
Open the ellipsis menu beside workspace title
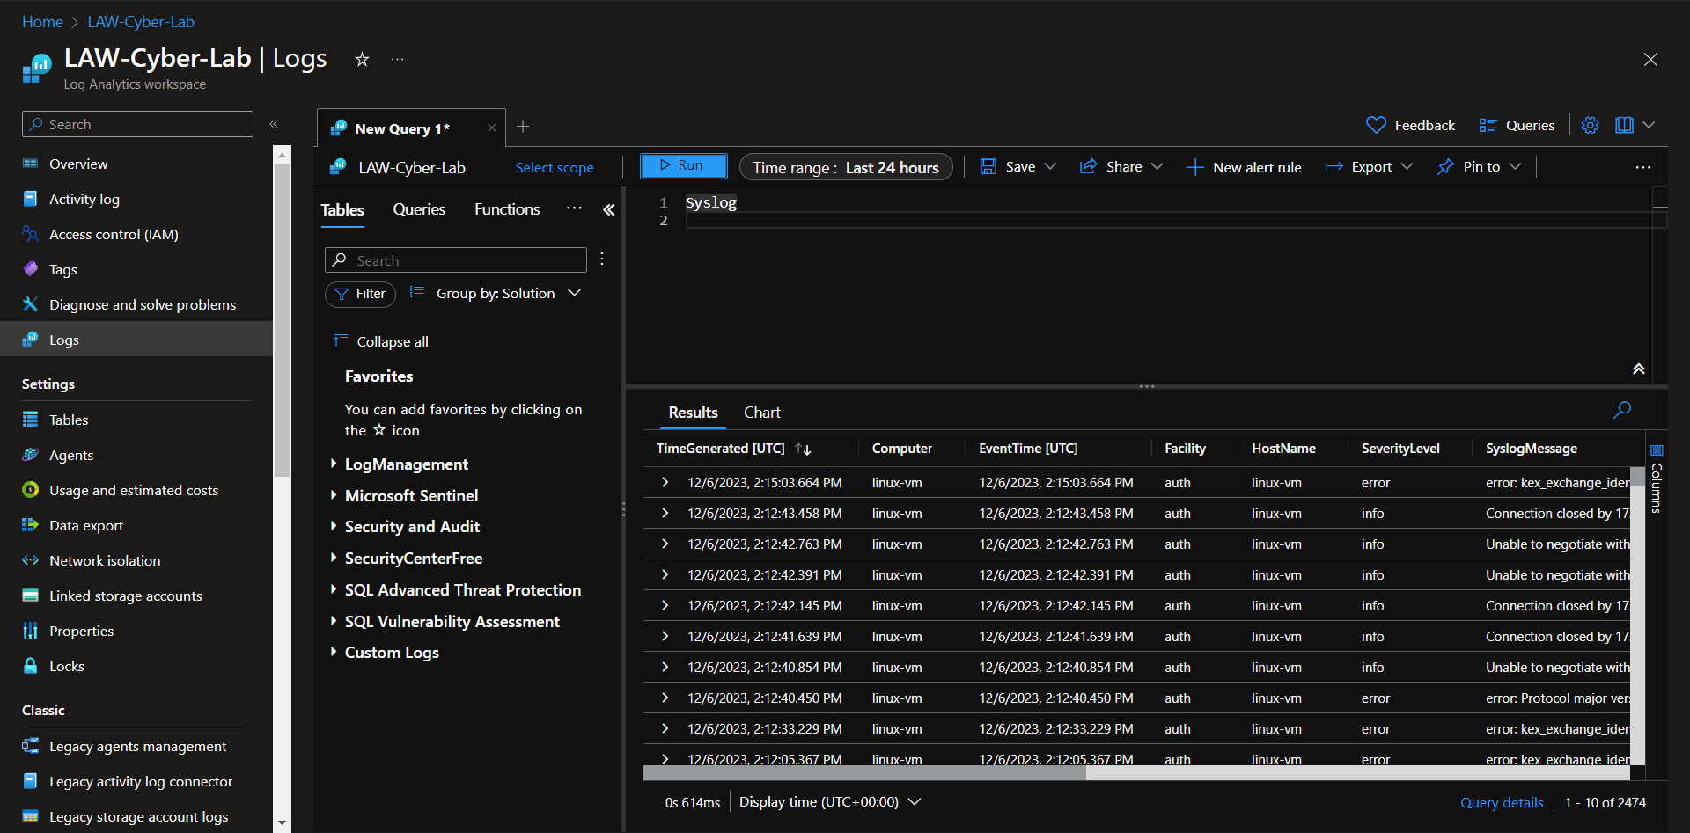[398, 59]
